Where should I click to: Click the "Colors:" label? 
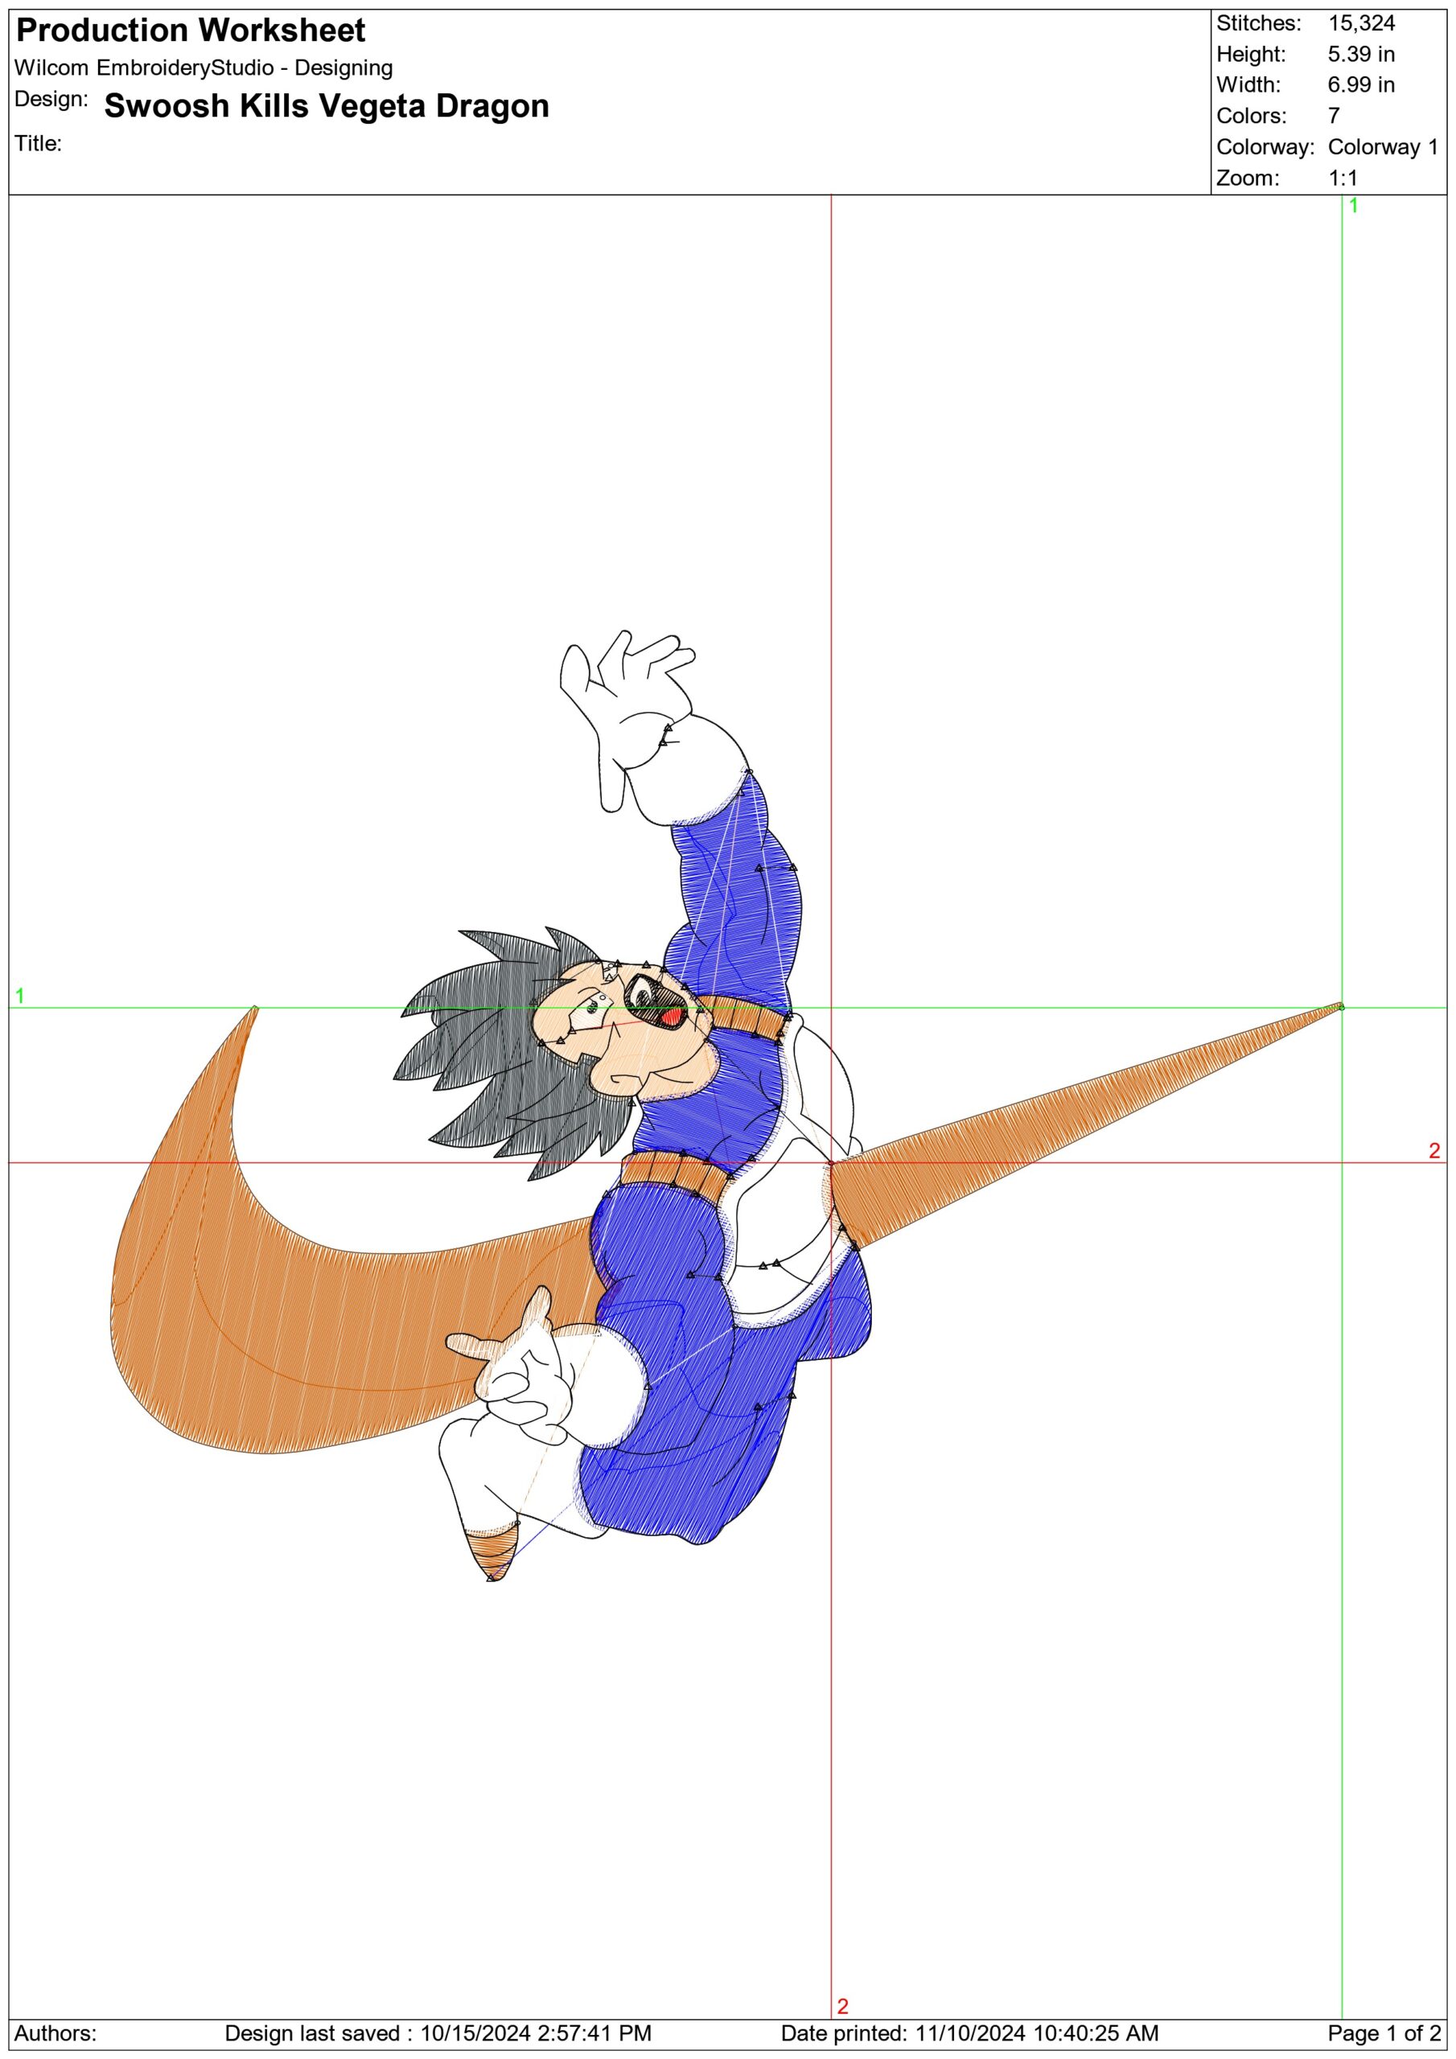(x=1252, y=116)
